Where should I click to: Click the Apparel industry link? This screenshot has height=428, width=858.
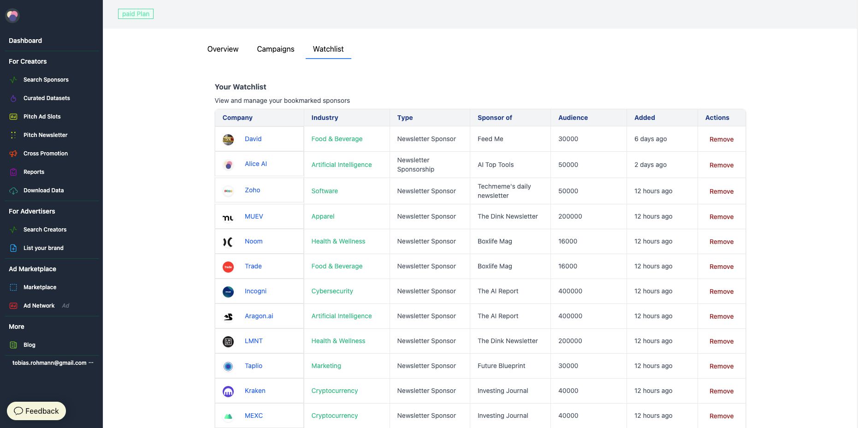tap(323, 216)
